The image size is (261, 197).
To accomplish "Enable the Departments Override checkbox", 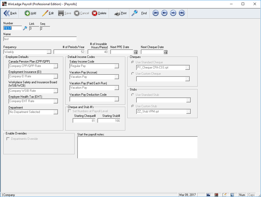I will 8,139.
